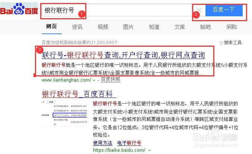Open result 联行号-银行联行号查询,开户行查询
The image size is (252, 154).
(123, 55)
